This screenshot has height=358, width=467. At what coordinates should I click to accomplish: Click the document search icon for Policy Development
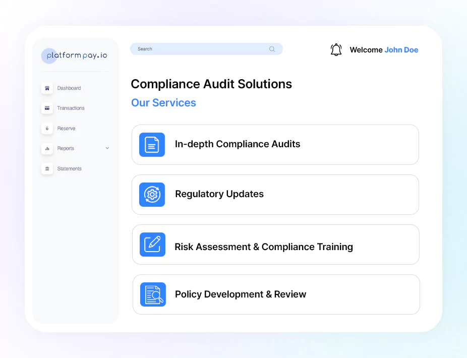pyautogui.click(x=153, y=294)
